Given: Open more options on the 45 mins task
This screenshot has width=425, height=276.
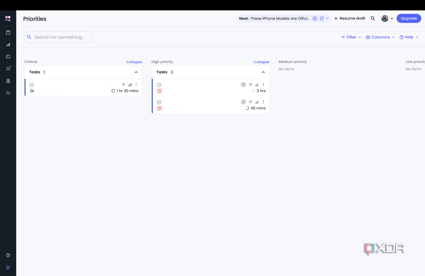Looking at the screenshot, I should tap(263, 102).
